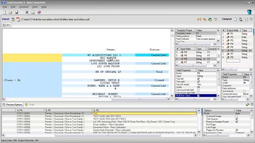Click the New document toolbar icon
255x143 pixels.
[x=4, y=12]
